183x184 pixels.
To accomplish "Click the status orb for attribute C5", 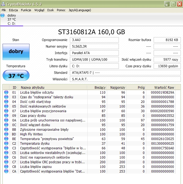I will 6,153.
